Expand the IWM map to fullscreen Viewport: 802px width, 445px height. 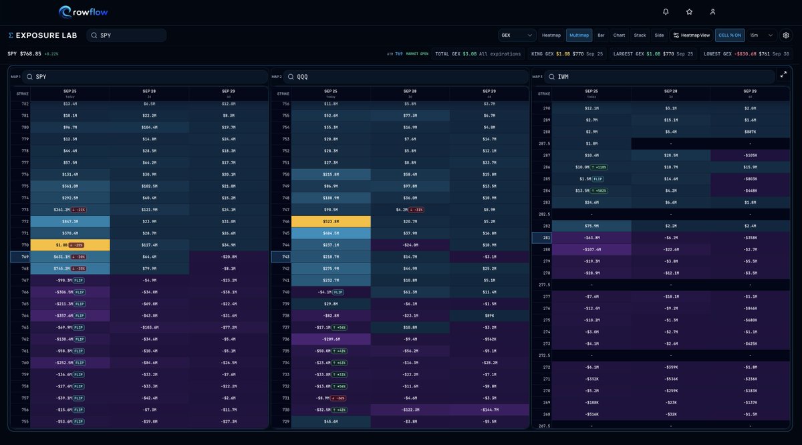pos(783,75)
